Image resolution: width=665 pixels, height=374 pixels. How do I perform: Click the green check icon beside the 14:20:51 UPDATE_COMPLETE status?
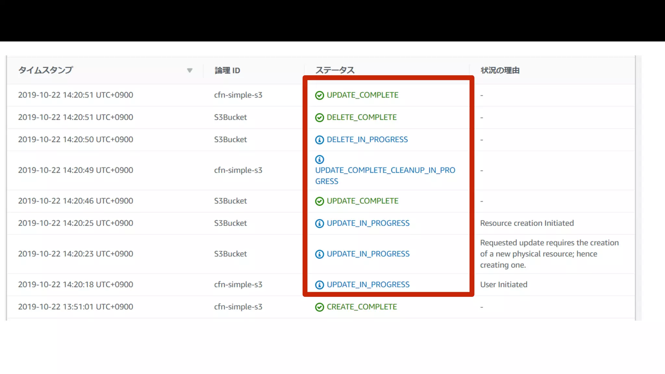(x=320, y=95)
